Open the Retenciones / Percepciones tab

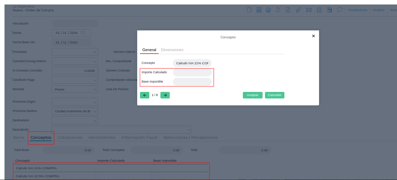click(x=191, y=138)
